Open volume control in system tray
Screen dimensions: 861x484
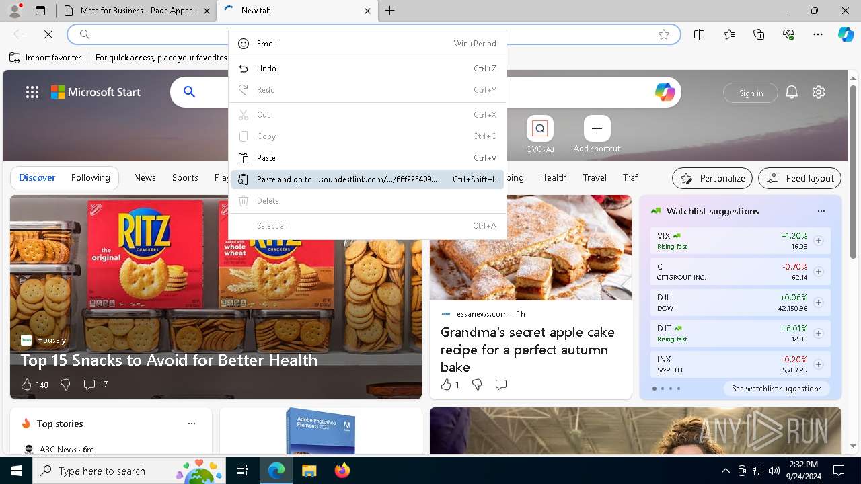(774, 471)
